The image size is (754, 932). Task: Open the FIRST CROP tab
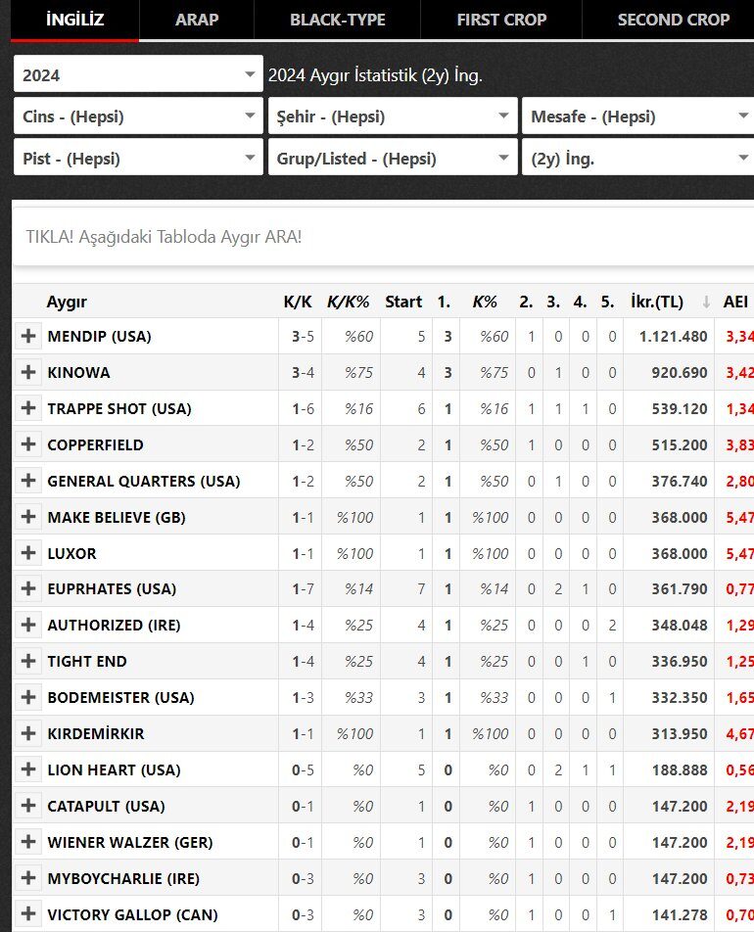501,20
